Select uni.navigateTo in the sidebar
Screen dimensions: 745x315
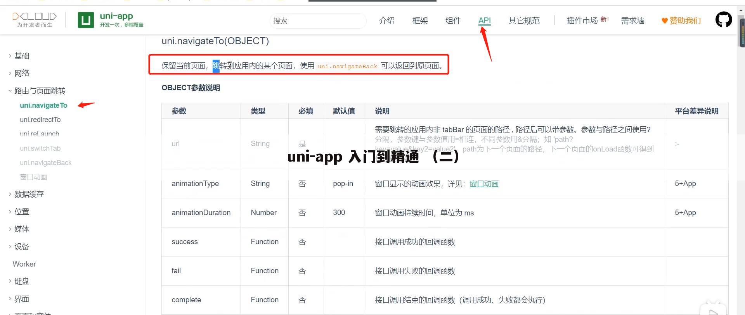click(43, 105)
